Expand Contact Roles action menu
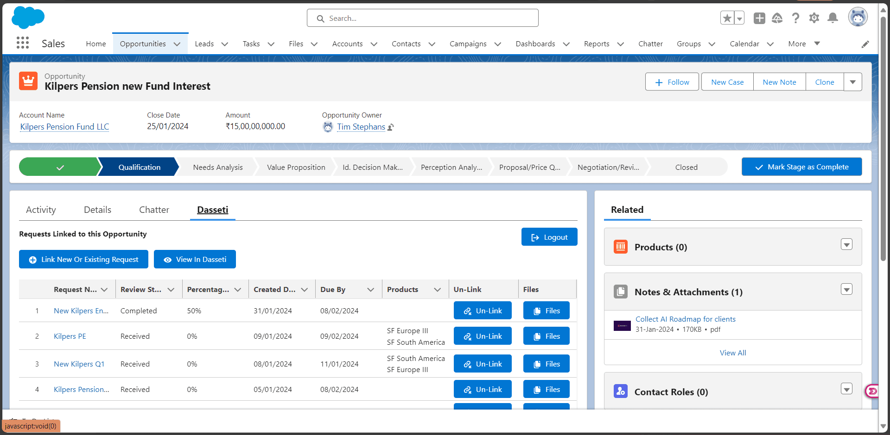The image size is (890, 435). click(x=846, y=389)
